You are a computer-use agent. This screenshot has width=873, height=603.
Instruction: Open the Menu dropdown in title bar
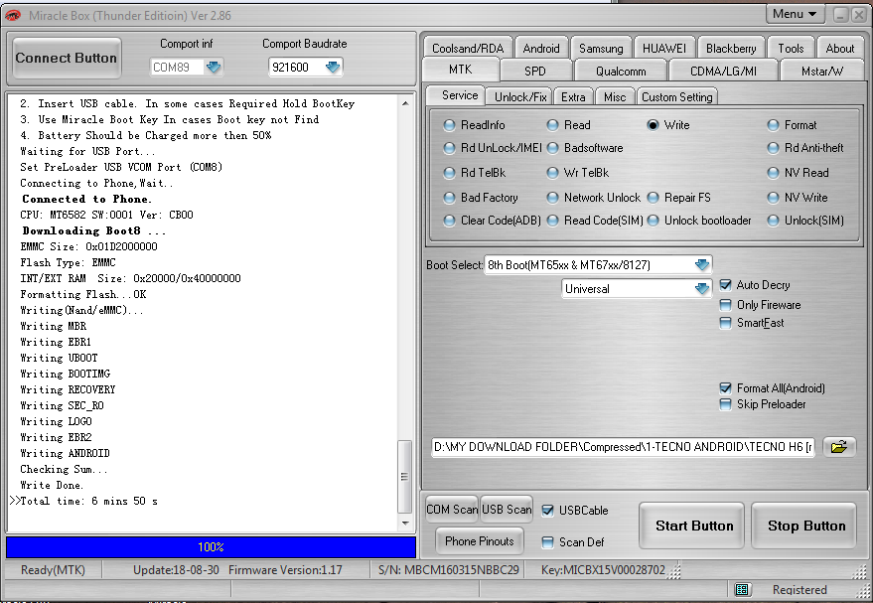click(795, 14)
